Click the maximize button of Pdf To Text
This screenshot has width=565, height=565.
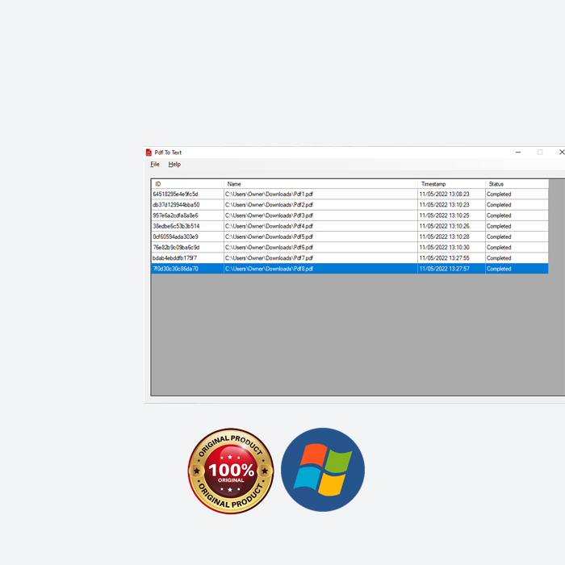point(539,153)
